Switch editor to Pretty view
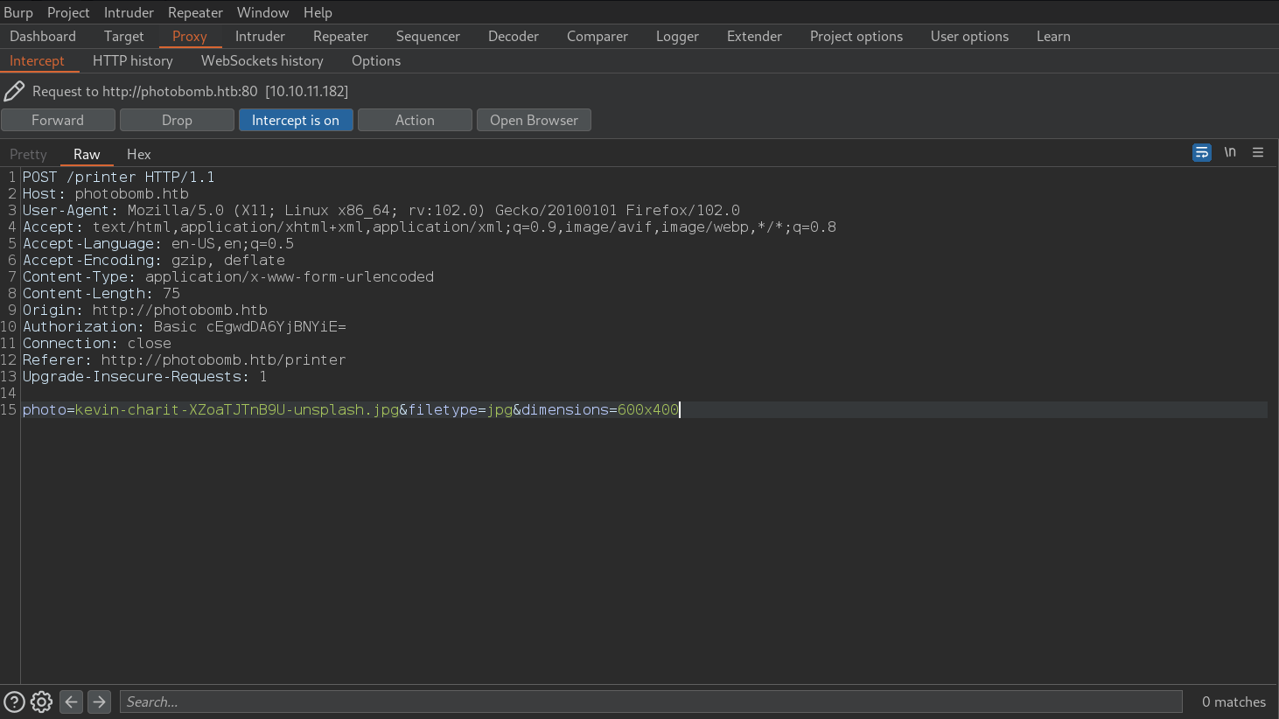 pyautogui.click(x=28, y=154)
